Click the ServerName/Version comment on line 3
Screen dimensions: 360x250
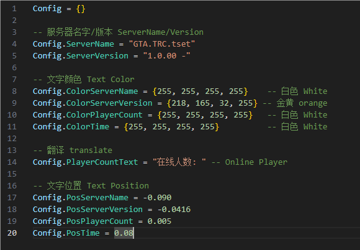(118, 32)
